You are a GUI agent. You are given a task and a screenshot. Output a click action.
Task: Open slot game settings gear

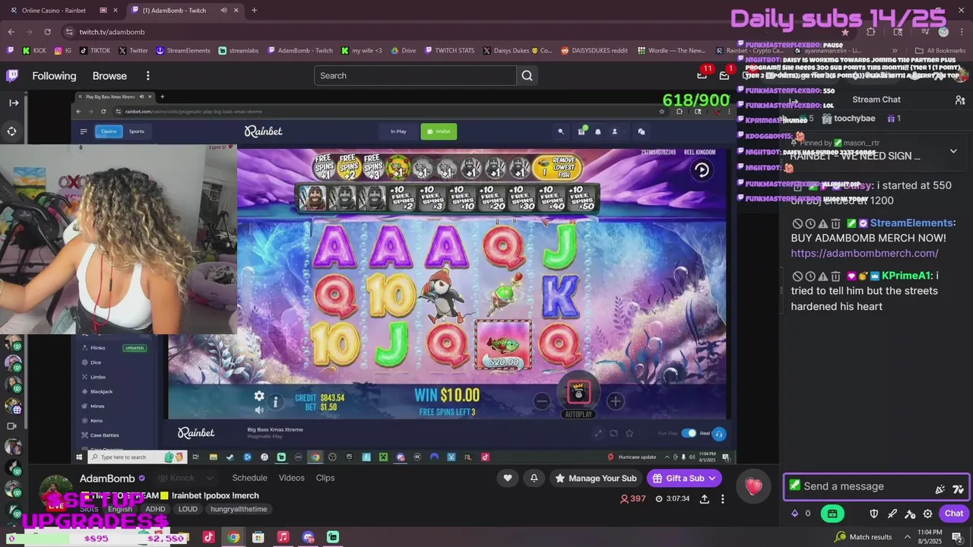coord(259,397)
